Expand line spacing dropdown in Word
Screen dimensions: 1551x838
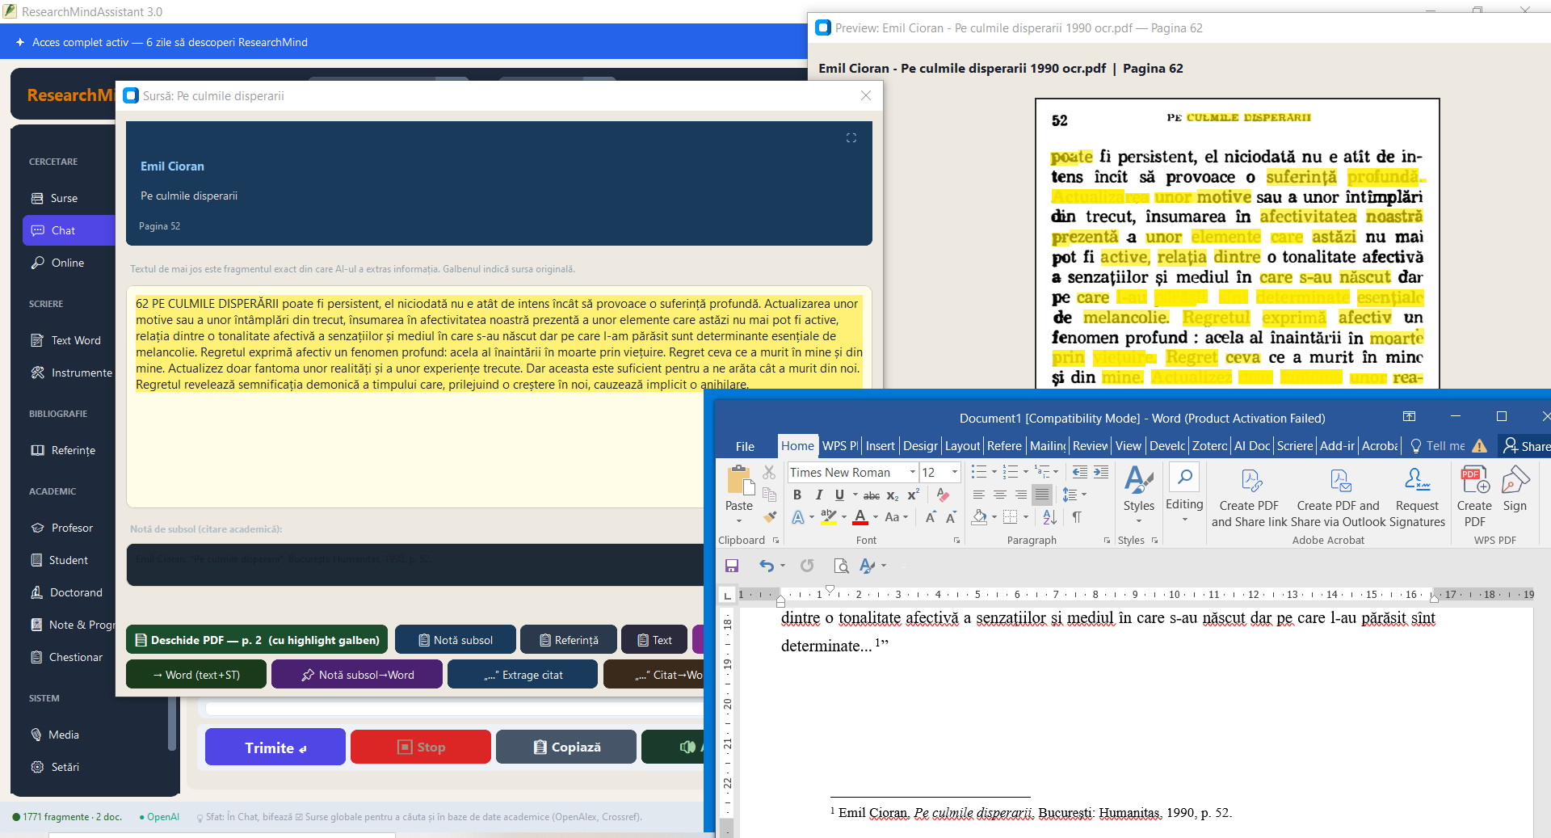coord(1084,495)
